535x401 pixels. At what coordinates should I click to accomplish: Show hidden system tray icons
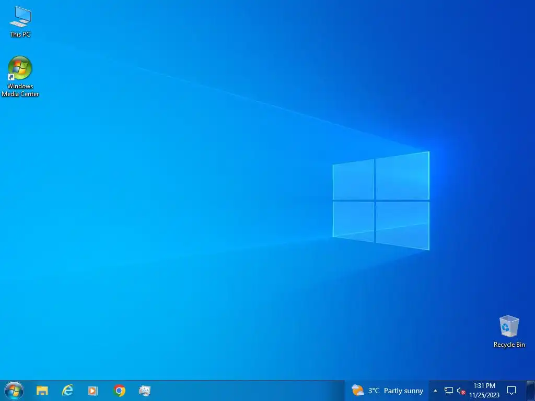pos(435,391)
